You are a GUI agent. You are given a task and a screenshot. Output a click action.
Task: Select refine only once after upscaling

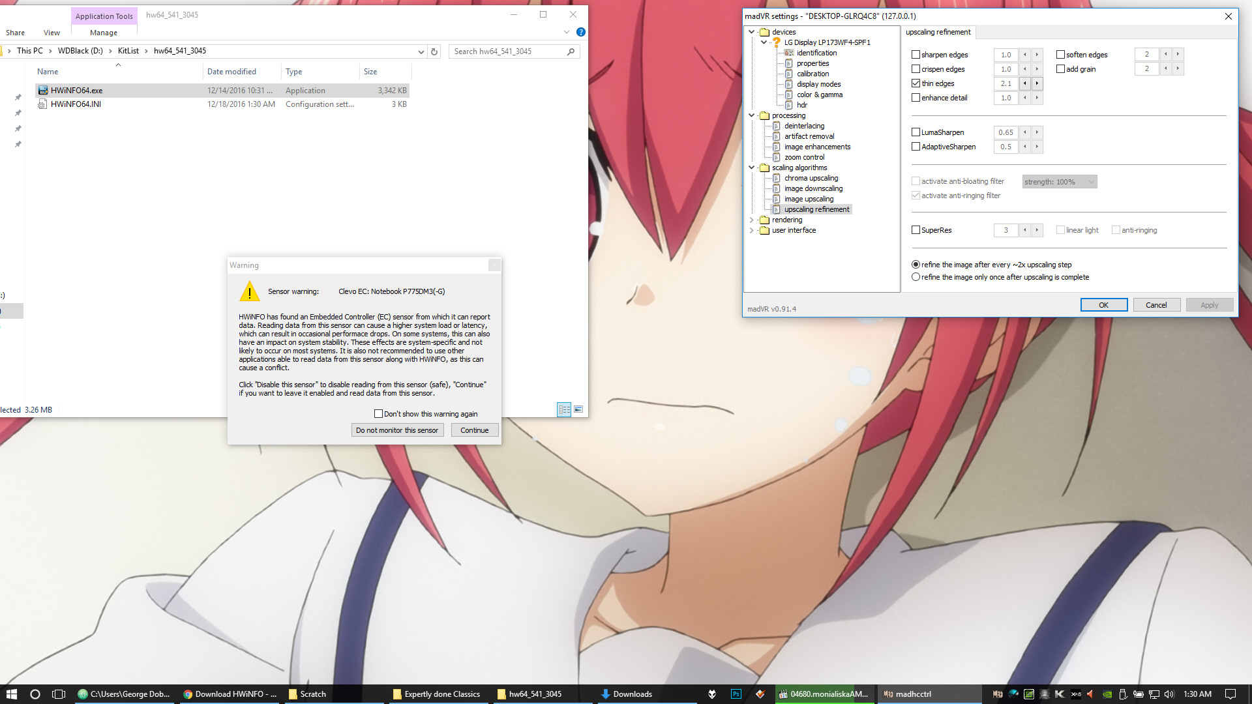click(916, 277)
